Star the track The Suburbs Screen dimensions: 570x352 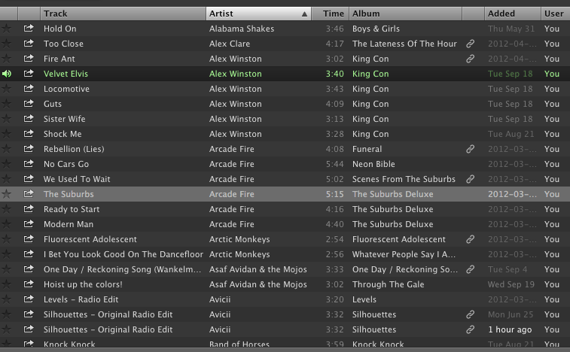click(6, 194)
